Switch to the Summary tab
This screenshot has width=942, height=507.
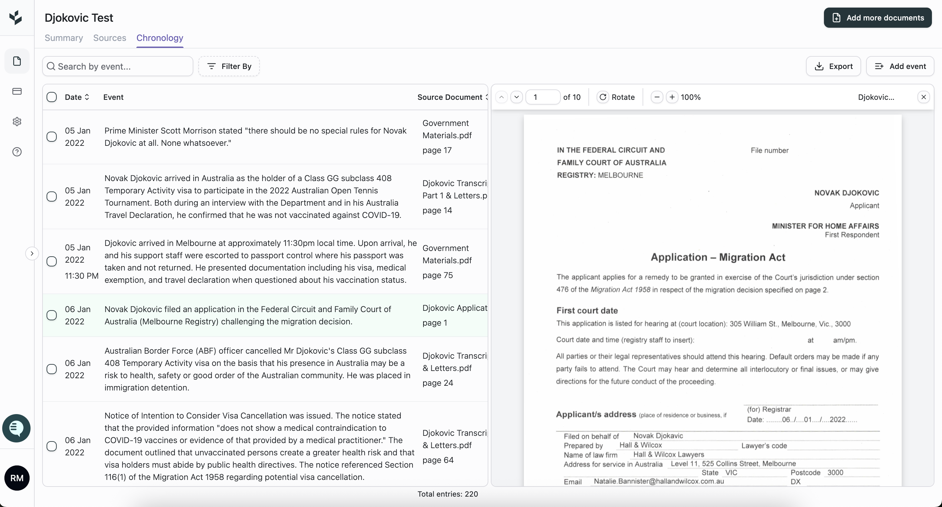click(x=64, y=38)
